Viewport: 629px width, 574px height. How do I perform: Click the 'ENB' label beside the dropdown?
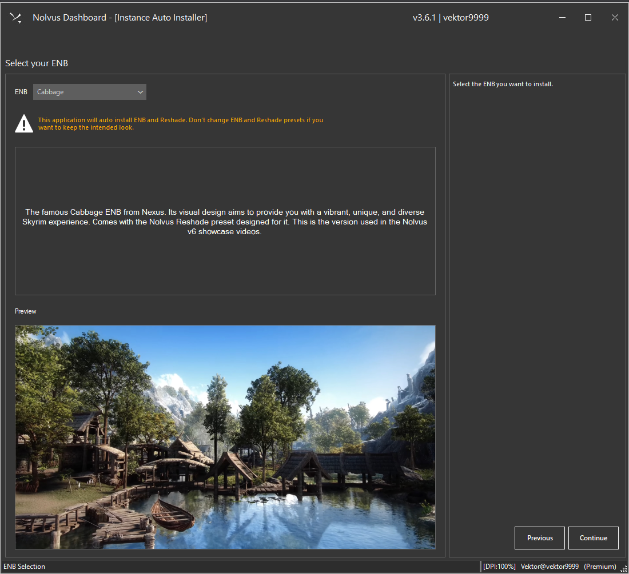coord(21,92)
